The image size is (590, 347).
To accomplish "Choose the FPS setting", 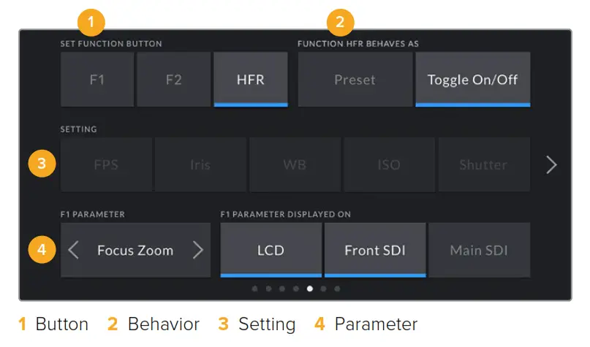I will (106, 164).
